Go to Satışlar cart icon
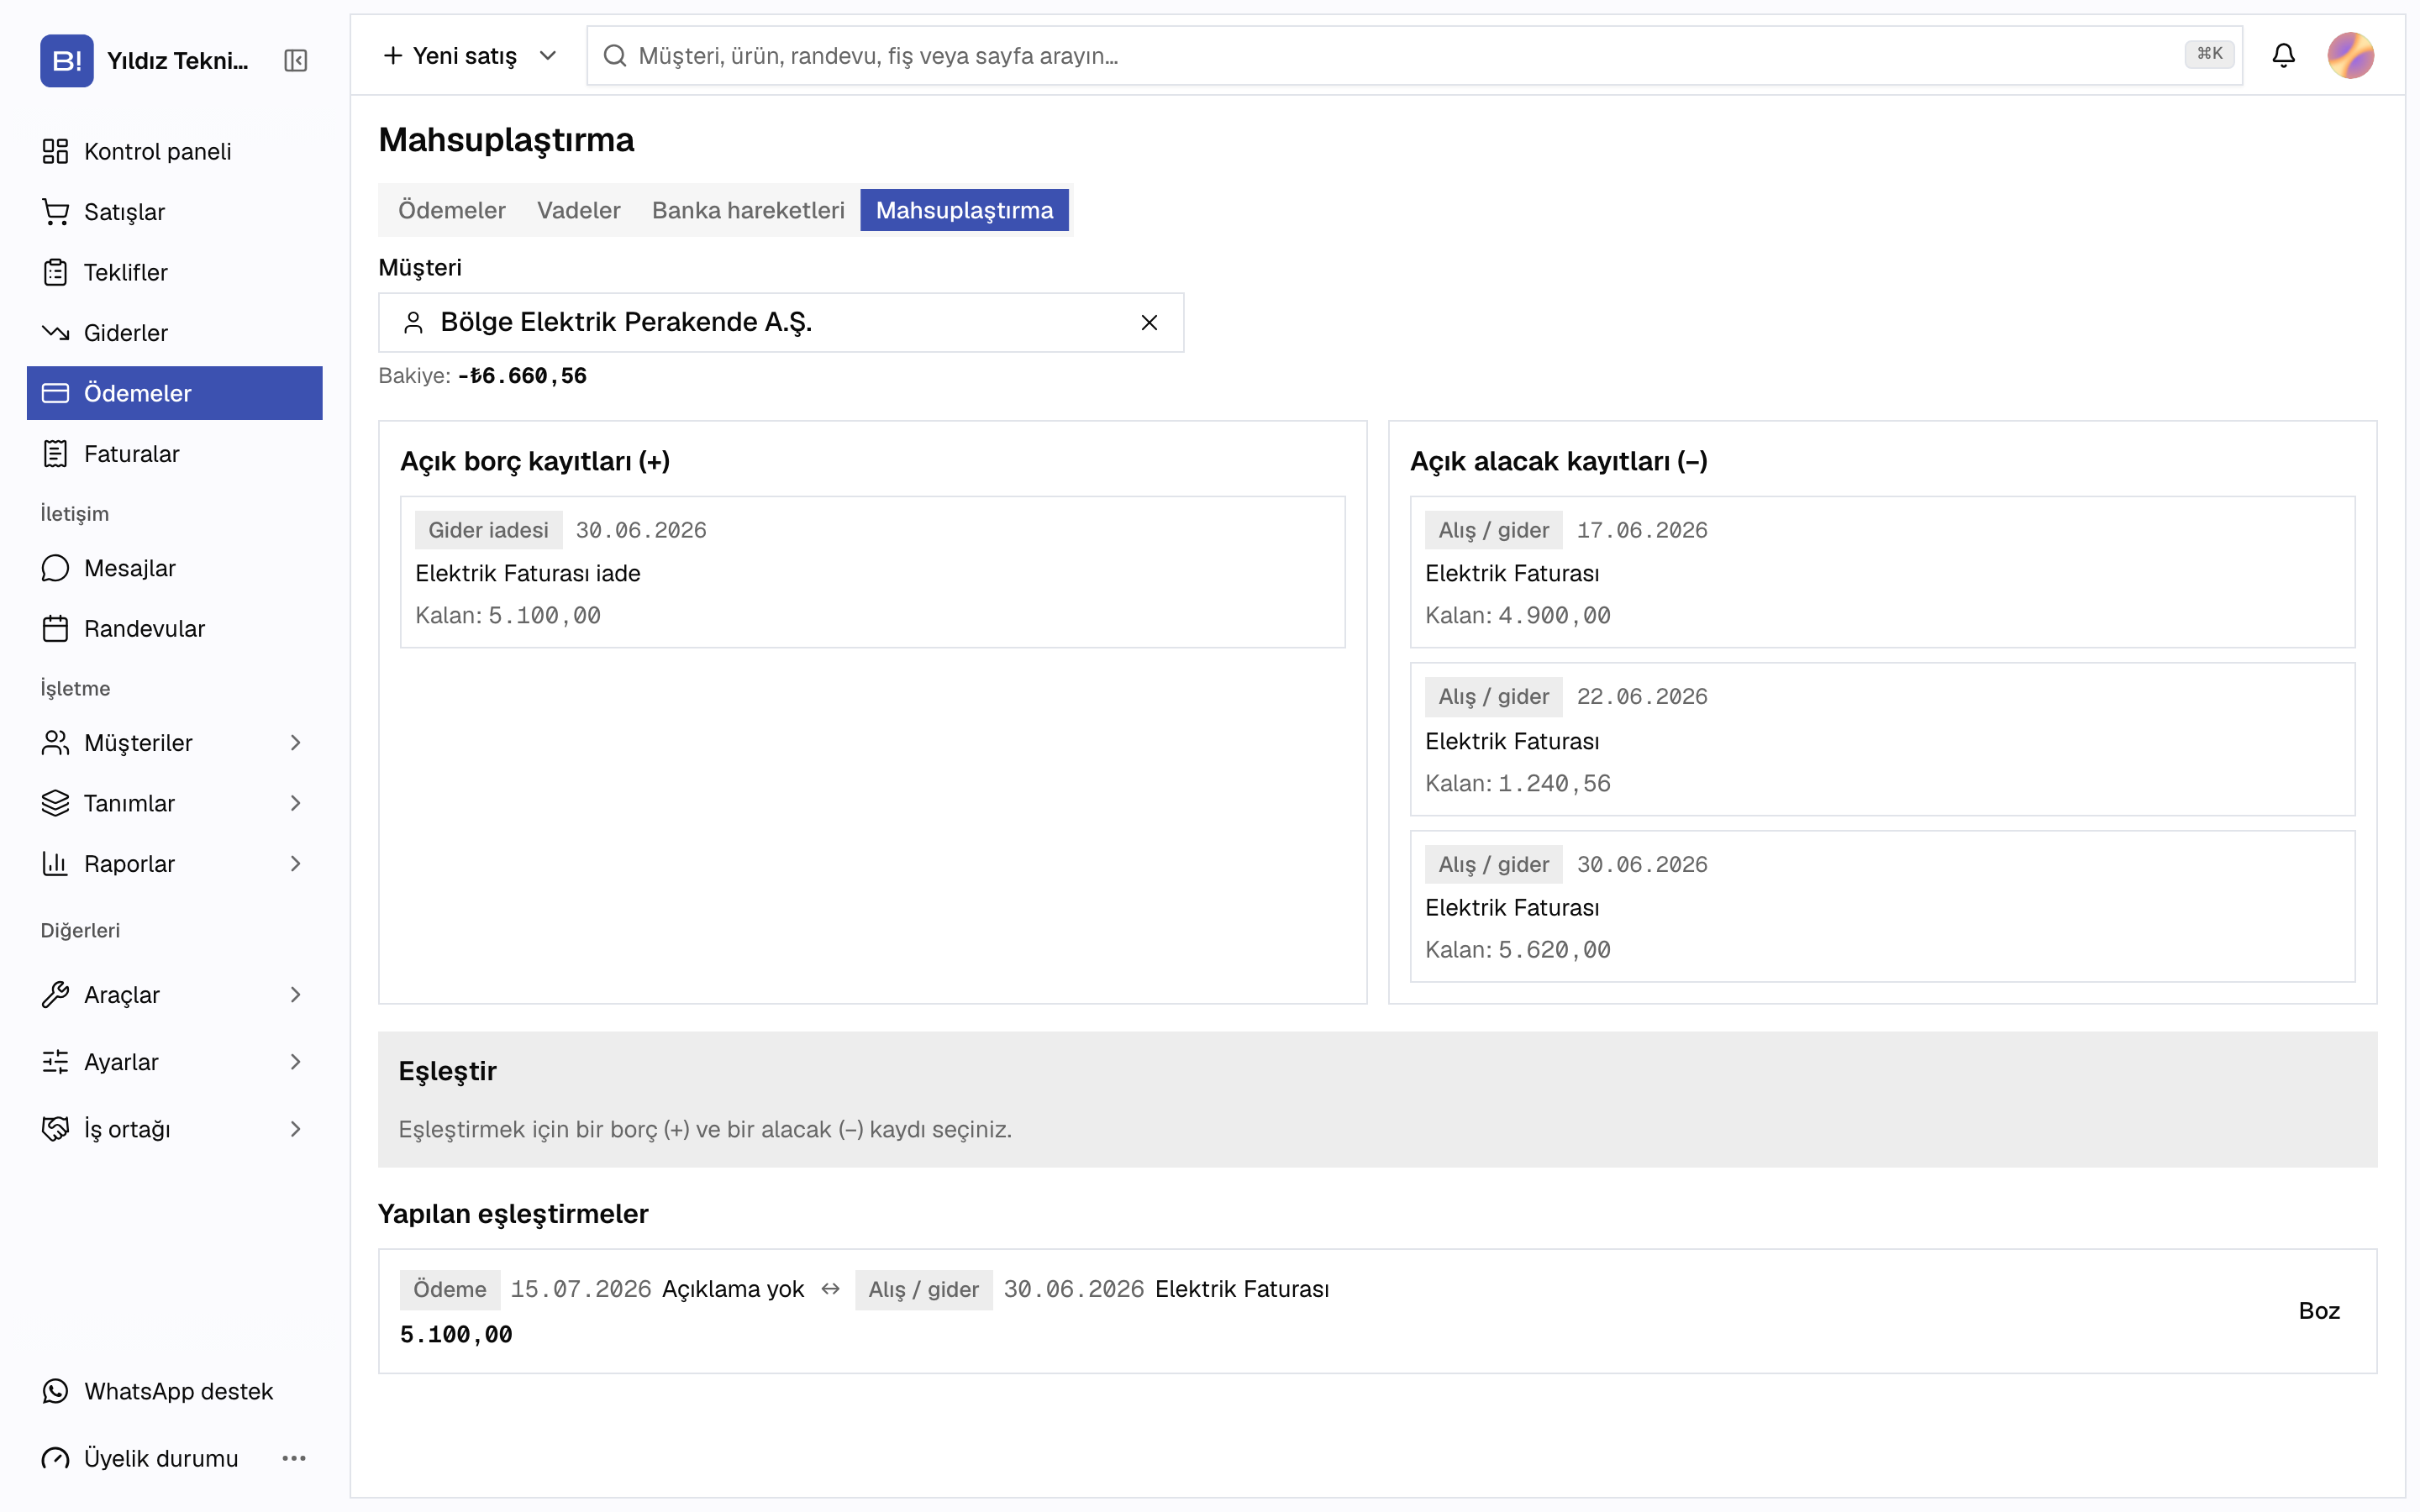 point(56,212)
